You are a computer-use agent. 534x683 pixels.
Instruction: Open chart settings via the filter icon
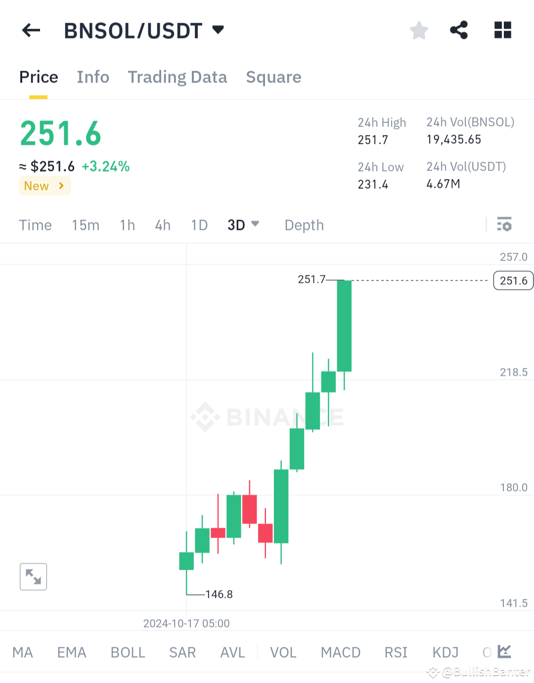click(x=504, y=225)
